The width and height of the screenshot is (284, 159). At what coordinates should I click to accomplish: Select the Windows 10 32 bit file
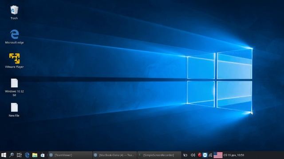coord(14,83)
